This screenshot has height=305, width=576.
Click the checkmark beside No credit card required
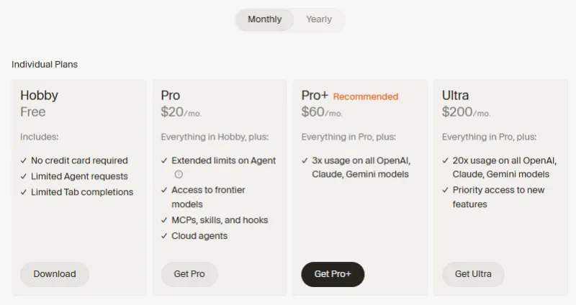24,160
